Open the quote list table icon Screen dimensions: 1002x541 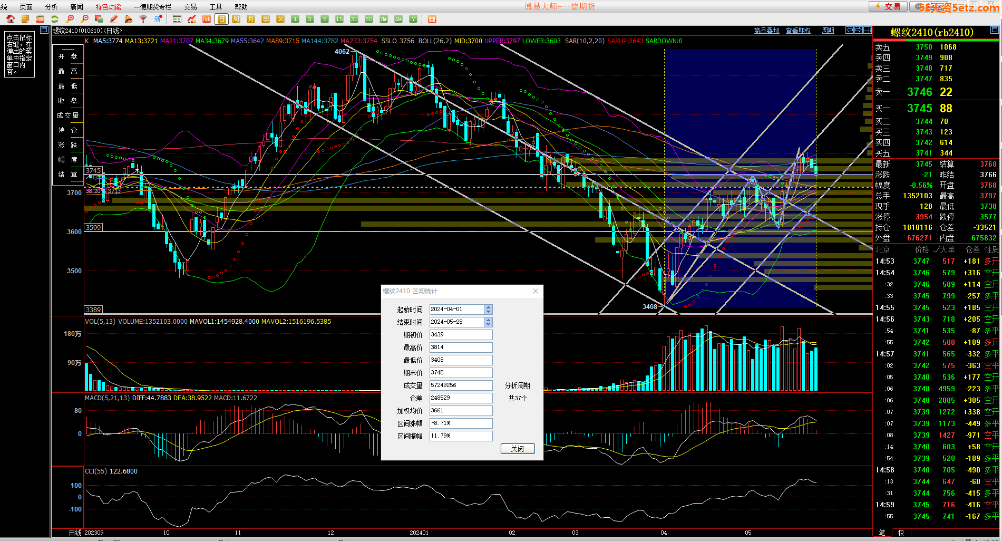(177, 19)
